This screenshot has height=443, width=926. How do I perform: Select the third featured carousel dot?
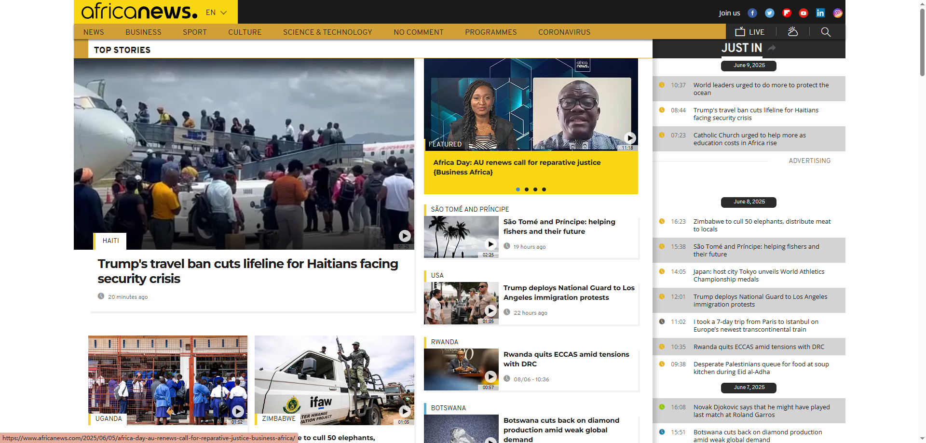535,189
